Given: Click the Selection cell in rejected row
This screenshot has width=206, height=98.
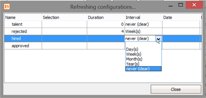Looking at the screenshot, I should pyautogui.click(x=64, y=32).
